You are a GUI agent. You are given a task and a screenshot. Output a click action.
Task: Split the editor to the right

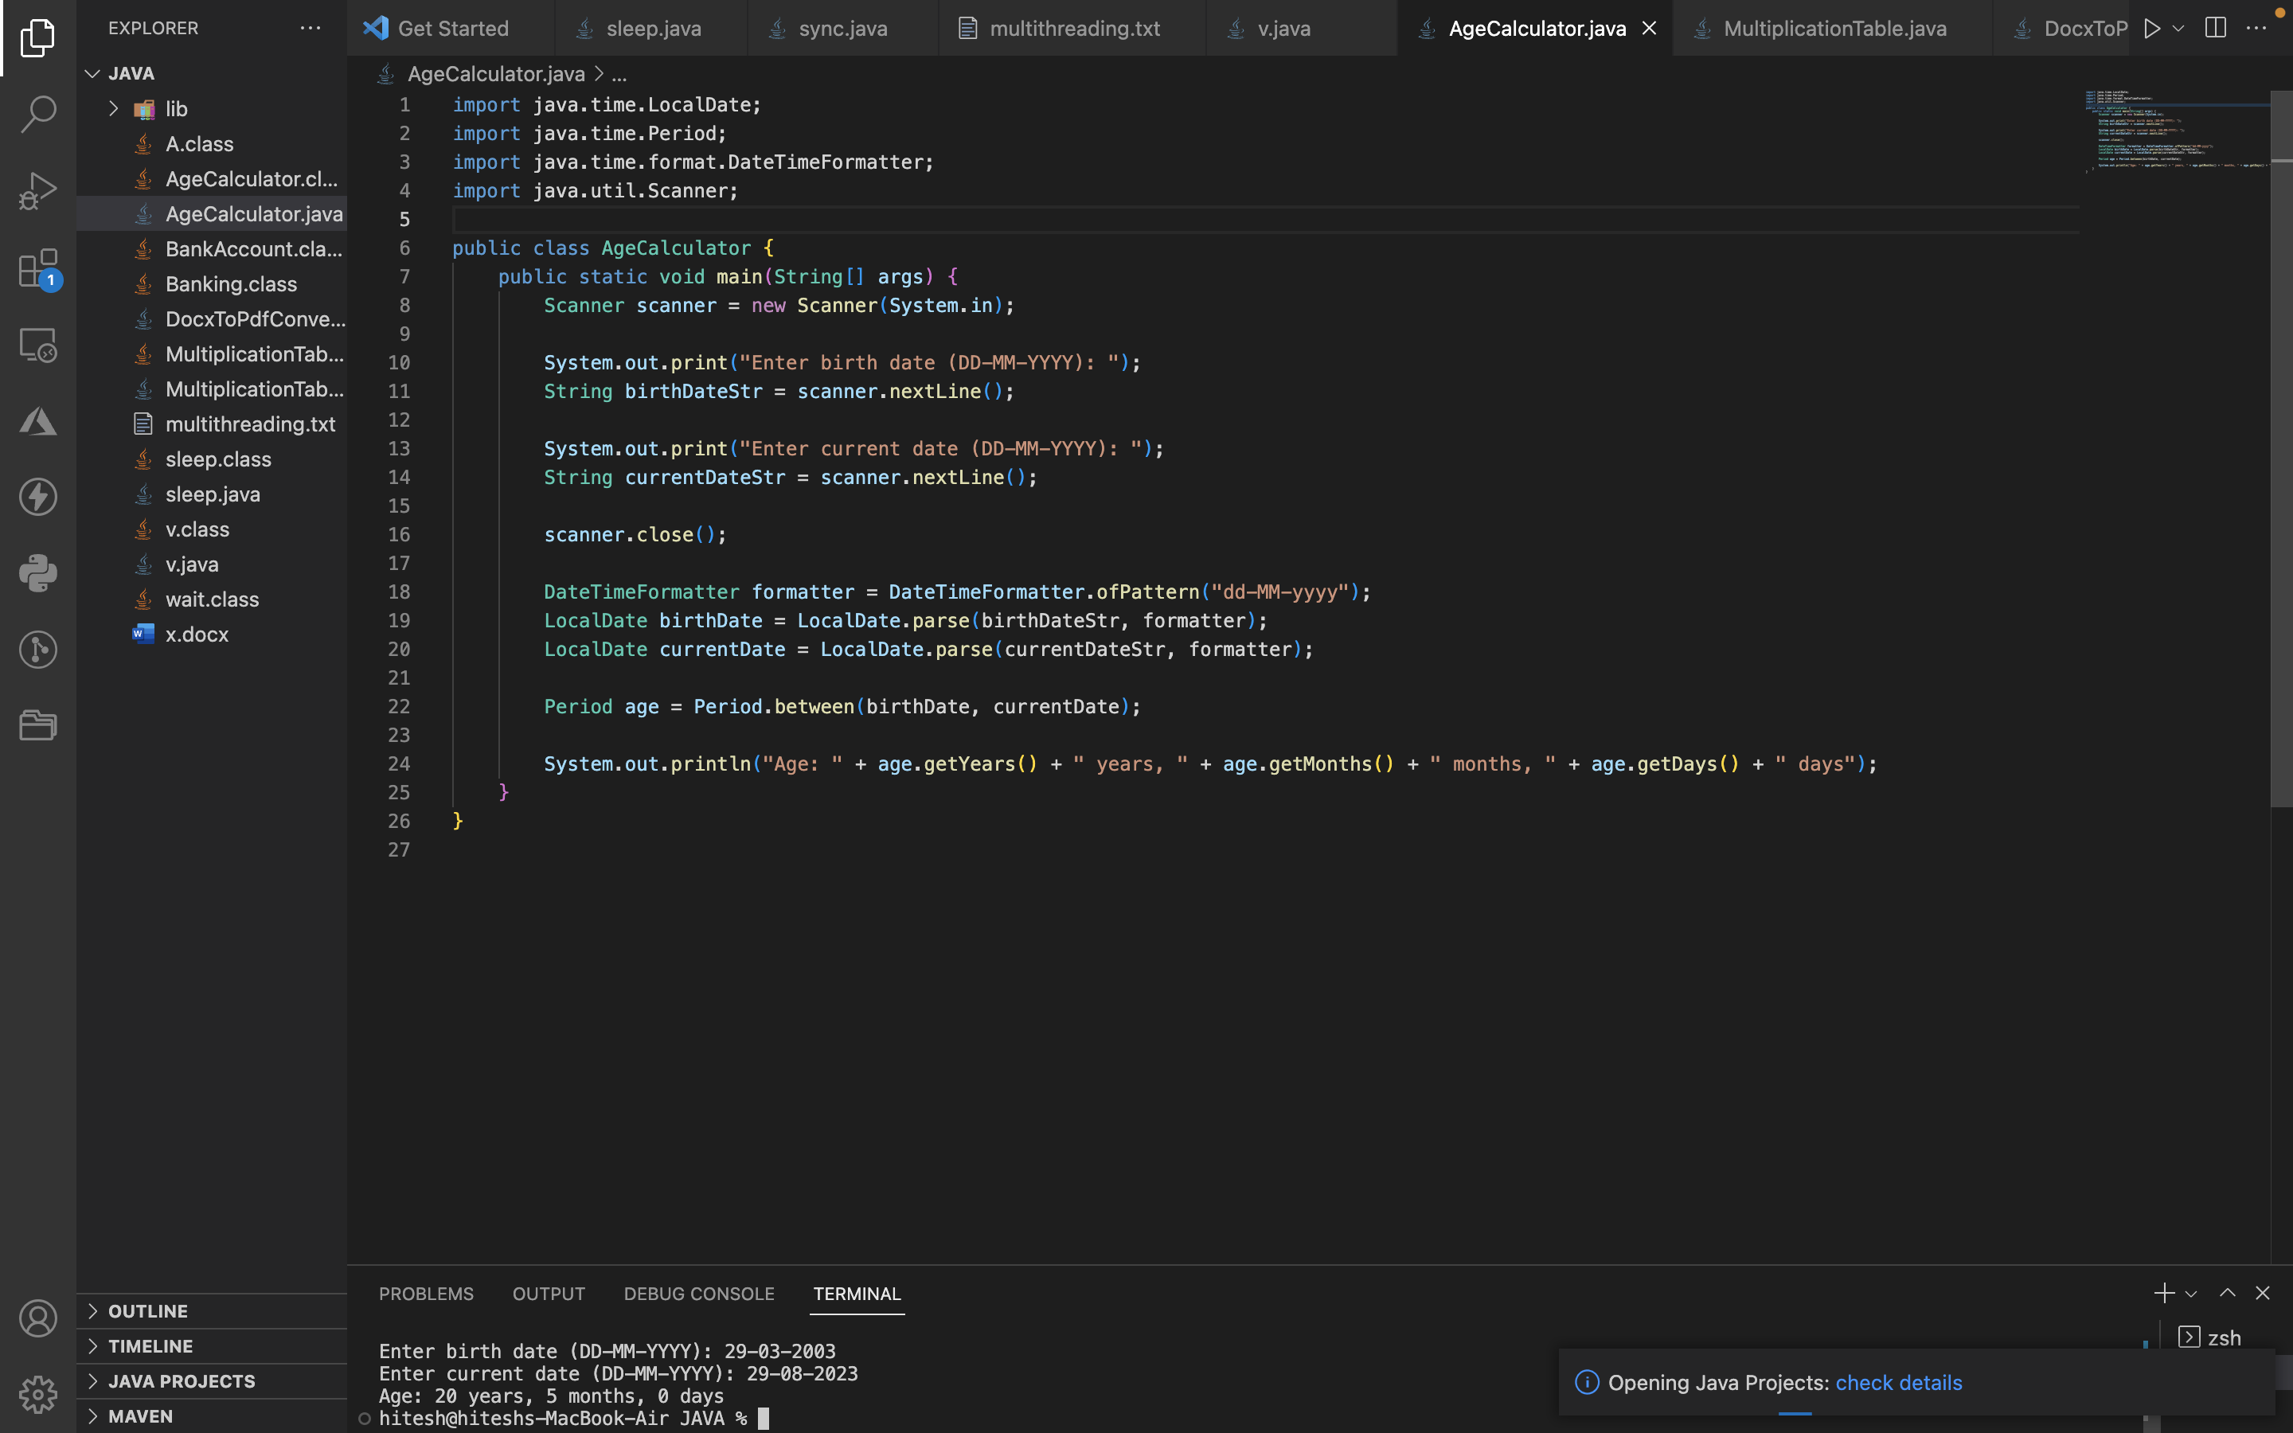(x=2215, y=29)
